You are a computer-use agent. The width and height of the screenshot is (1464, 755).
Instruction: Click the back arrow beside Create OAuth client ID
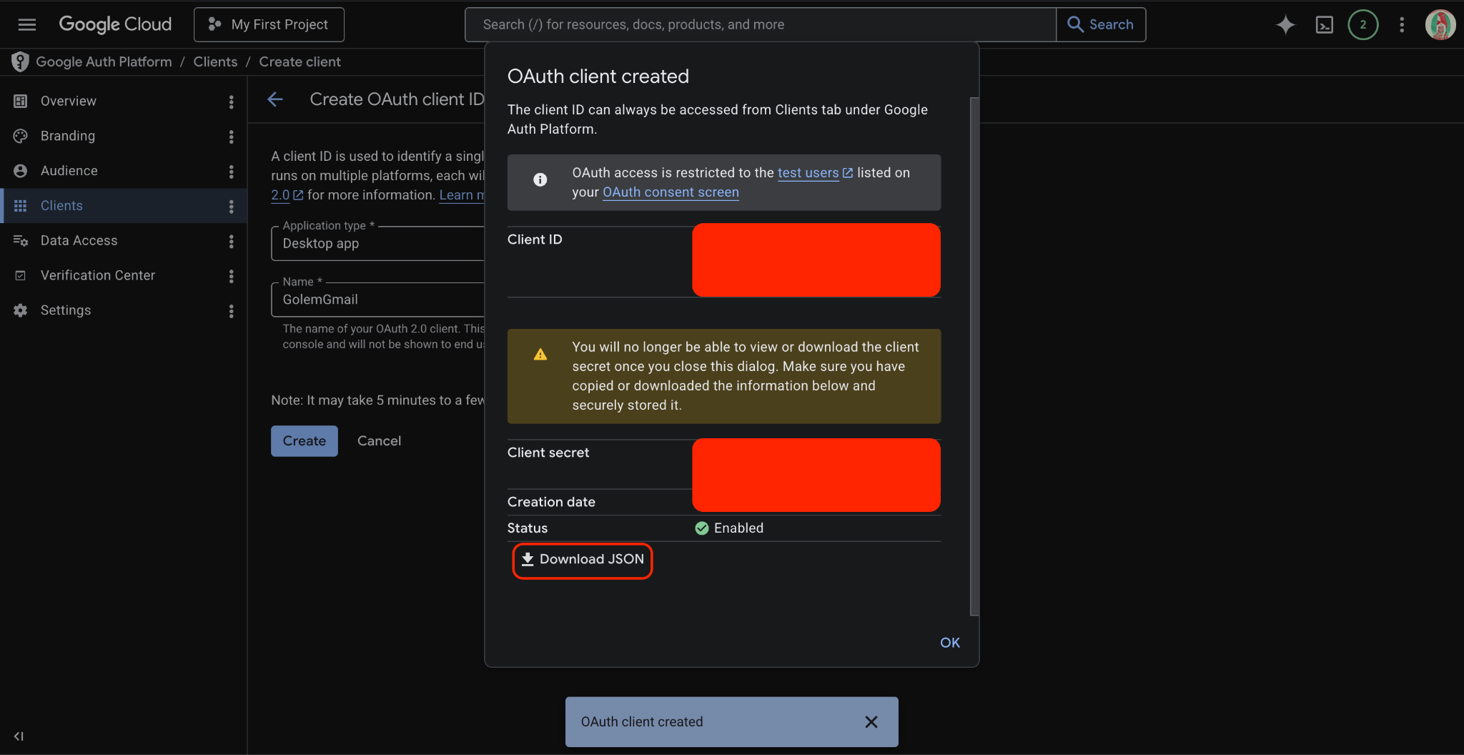coord(275,99)
